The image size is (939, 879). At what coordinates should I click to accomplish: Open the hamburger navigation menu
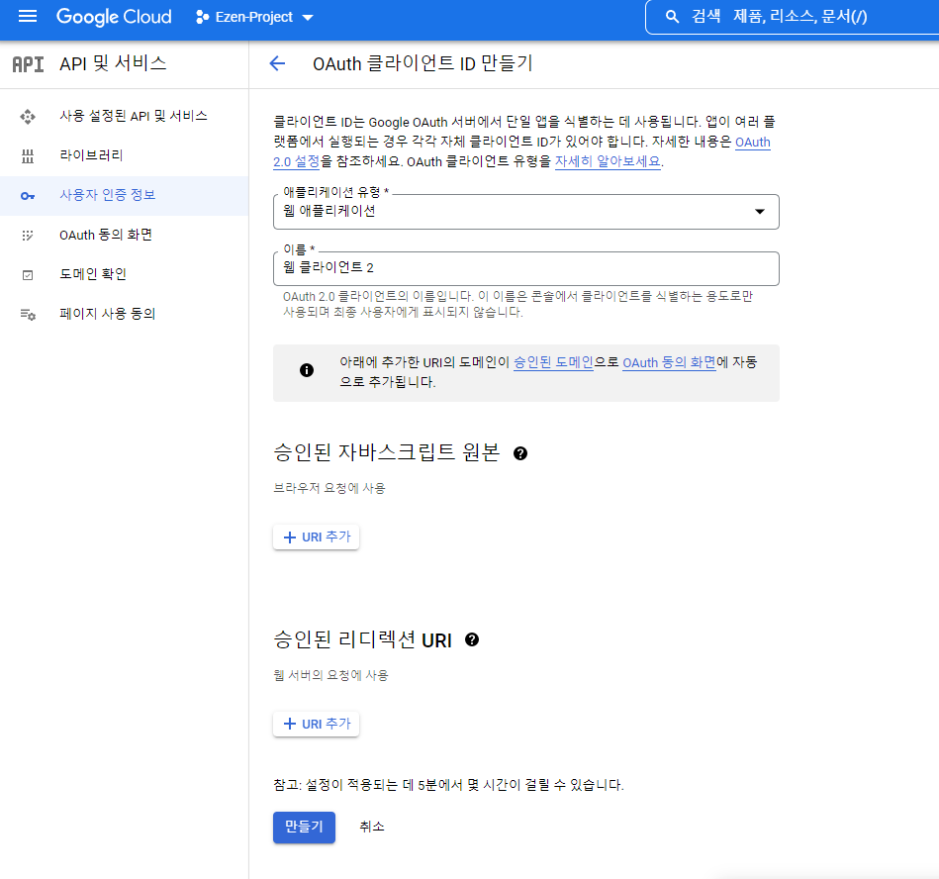pyautogui.click(x=28, y=17)
